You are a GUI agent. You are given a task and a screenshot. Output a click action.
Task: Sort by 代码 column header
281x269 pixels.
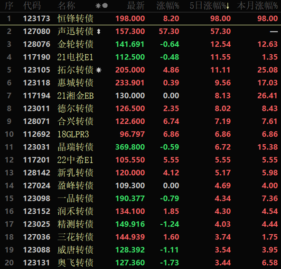point(32,6)
